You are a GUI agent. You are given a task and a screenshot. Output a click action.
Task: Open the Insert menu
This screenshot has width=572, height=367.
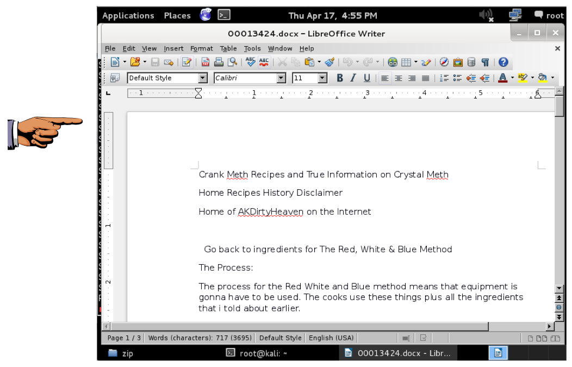tap(173, 48)
